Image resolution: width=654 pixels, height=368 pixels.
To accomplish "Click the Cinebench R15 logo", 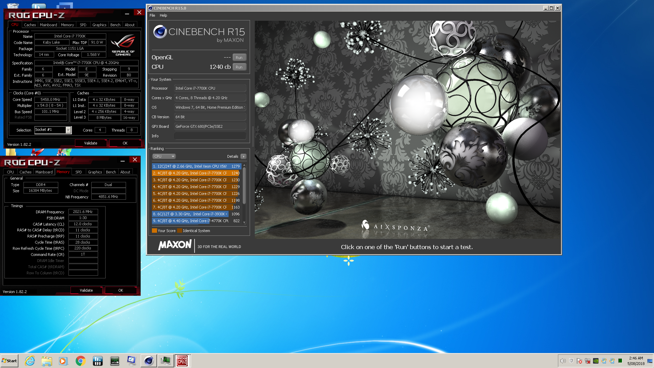I will click(x=199, y=34).
